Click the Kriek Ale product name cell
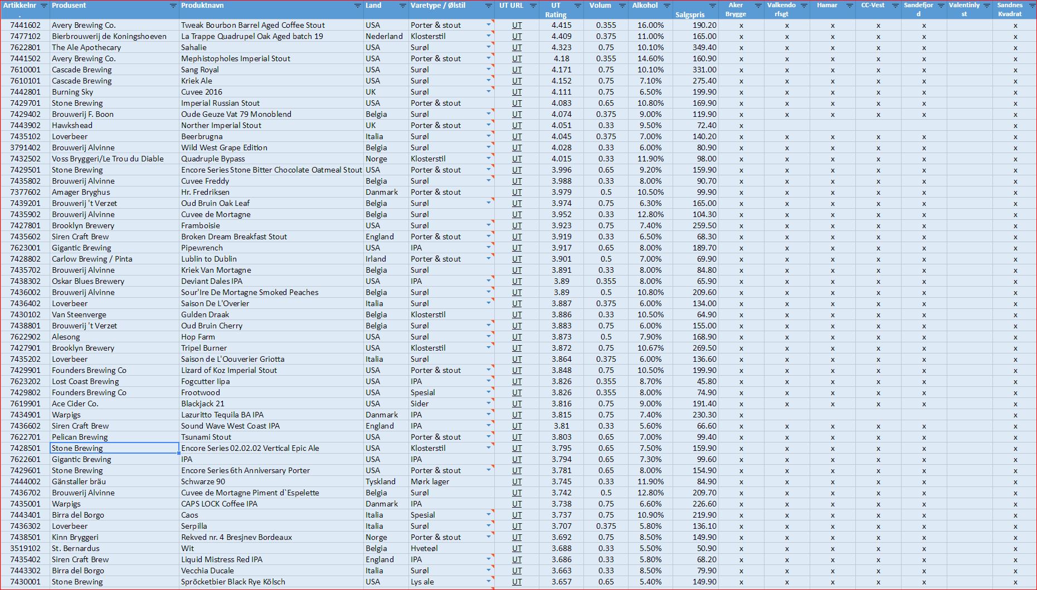The height and width of the screenshot is (590, 1037). [x=271, y=81]
